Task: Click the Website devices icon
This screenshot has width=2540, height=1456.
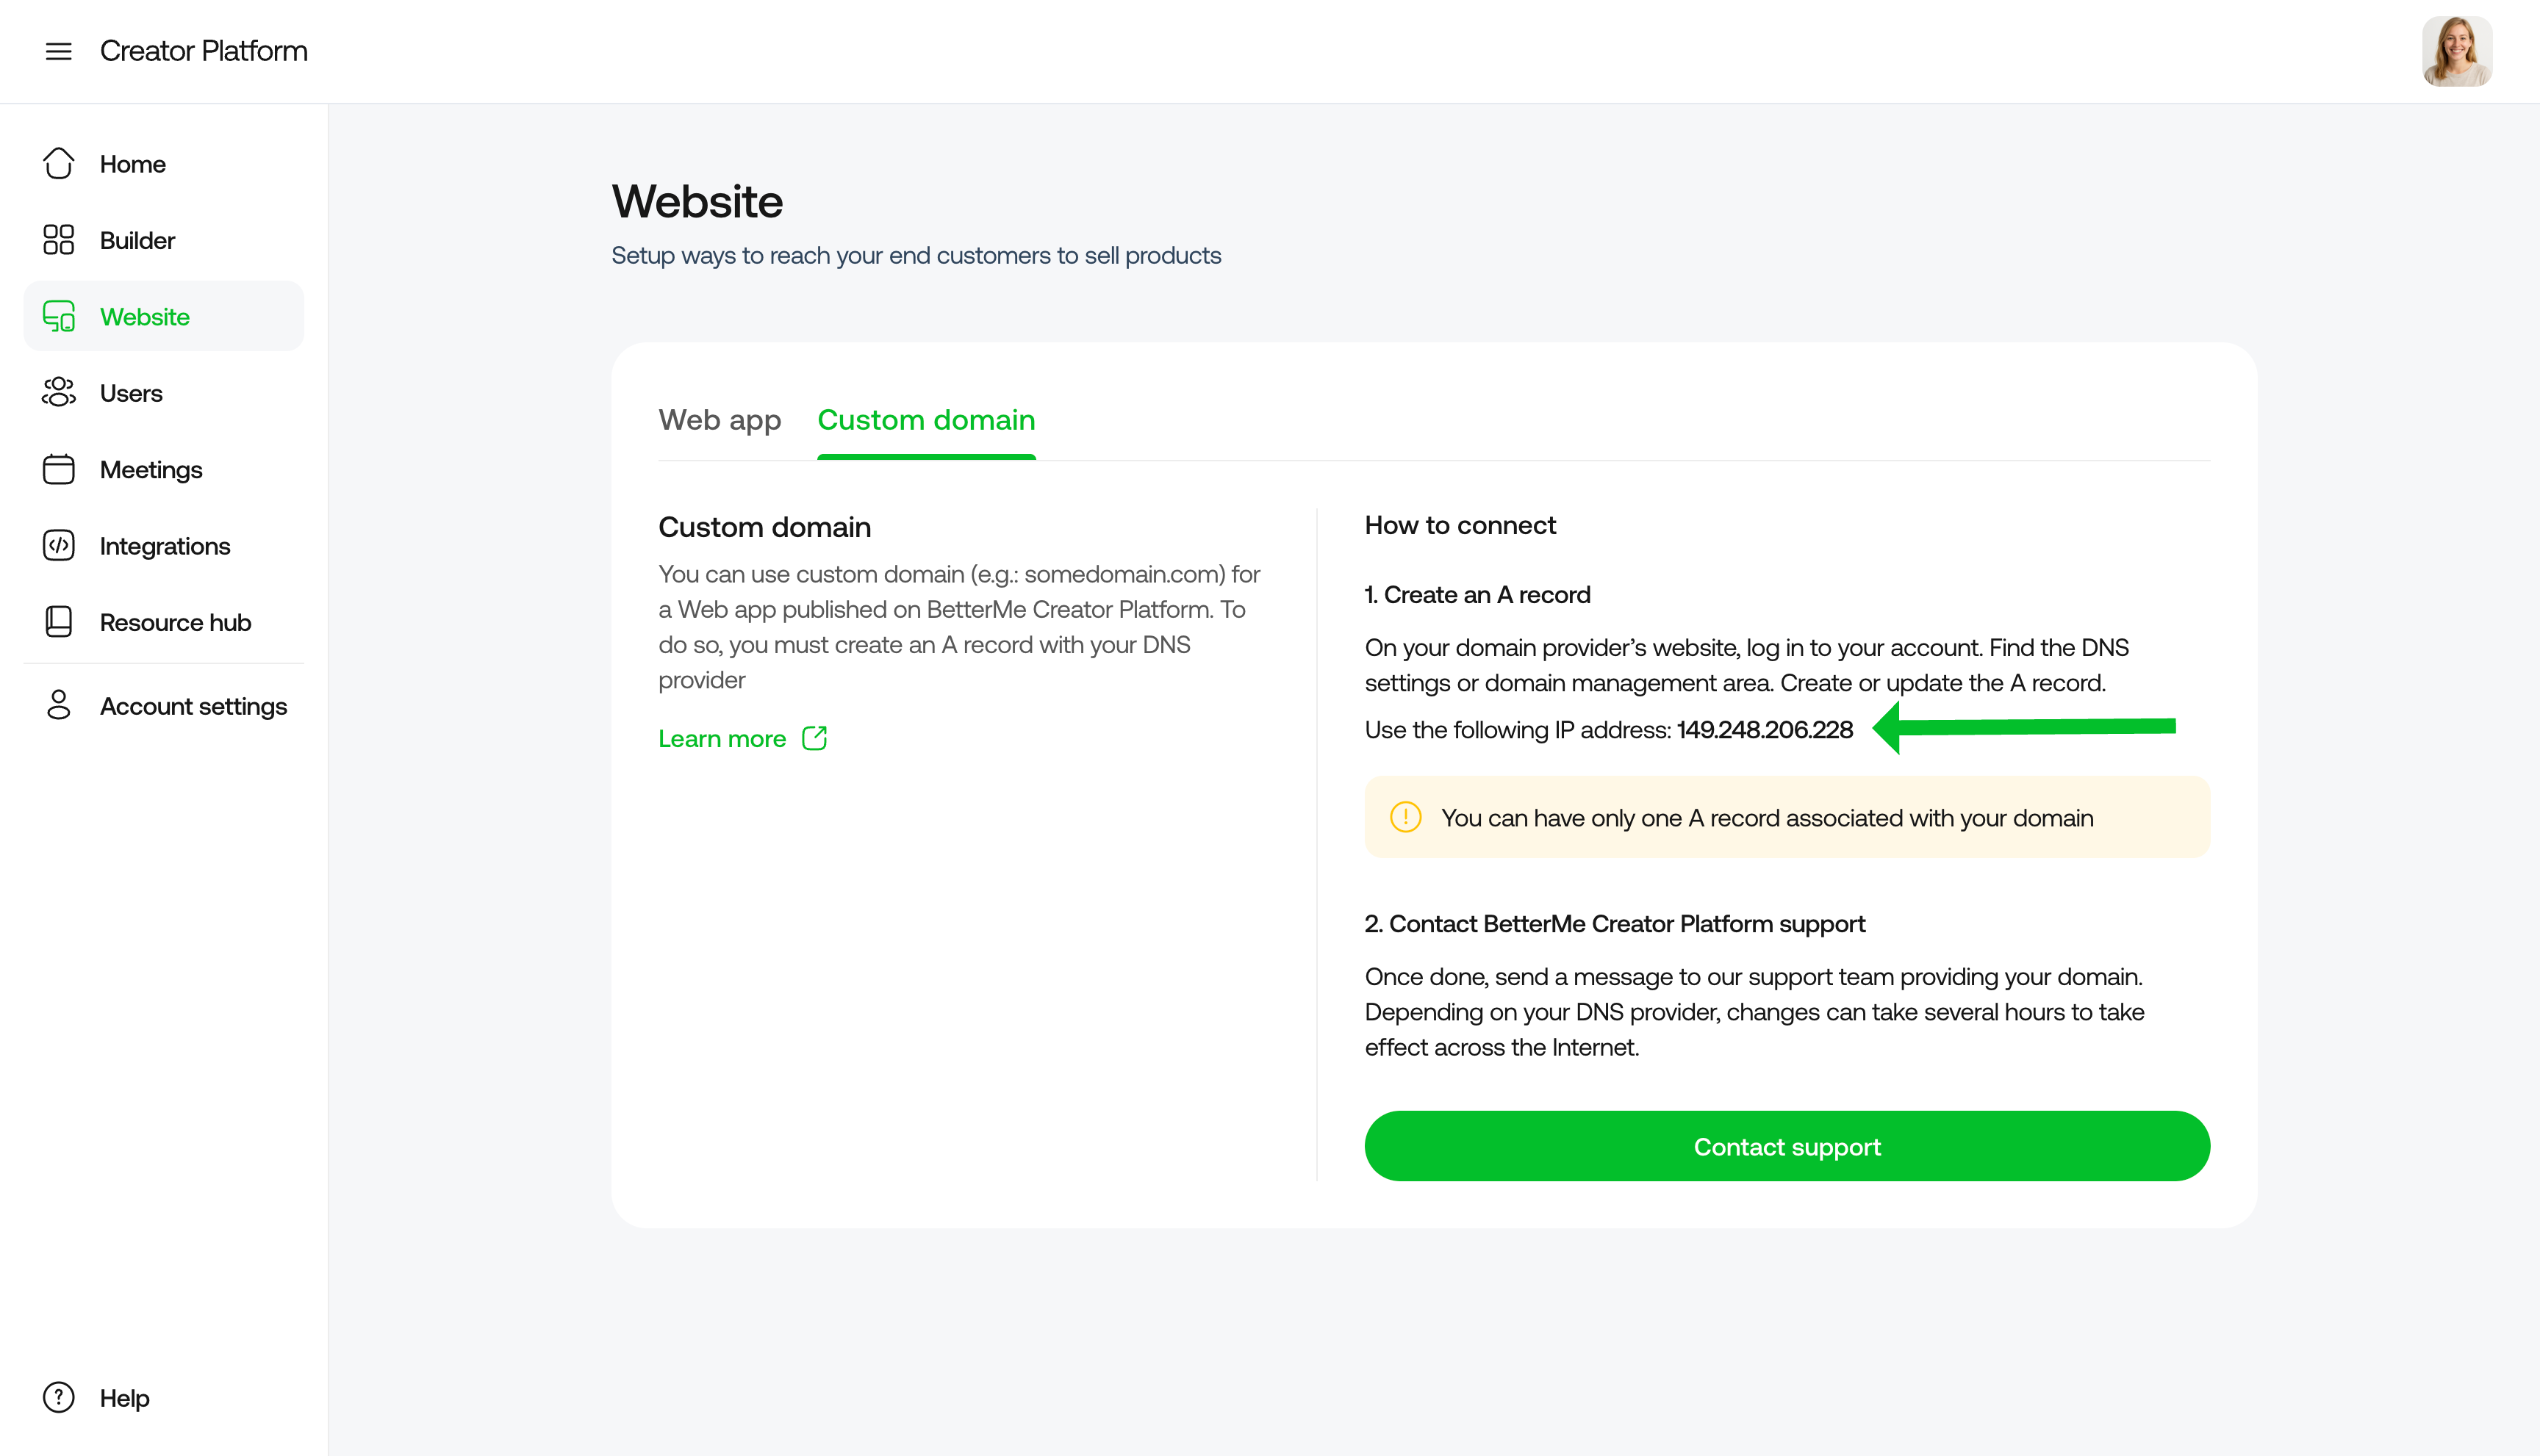Action: point(59,316)
